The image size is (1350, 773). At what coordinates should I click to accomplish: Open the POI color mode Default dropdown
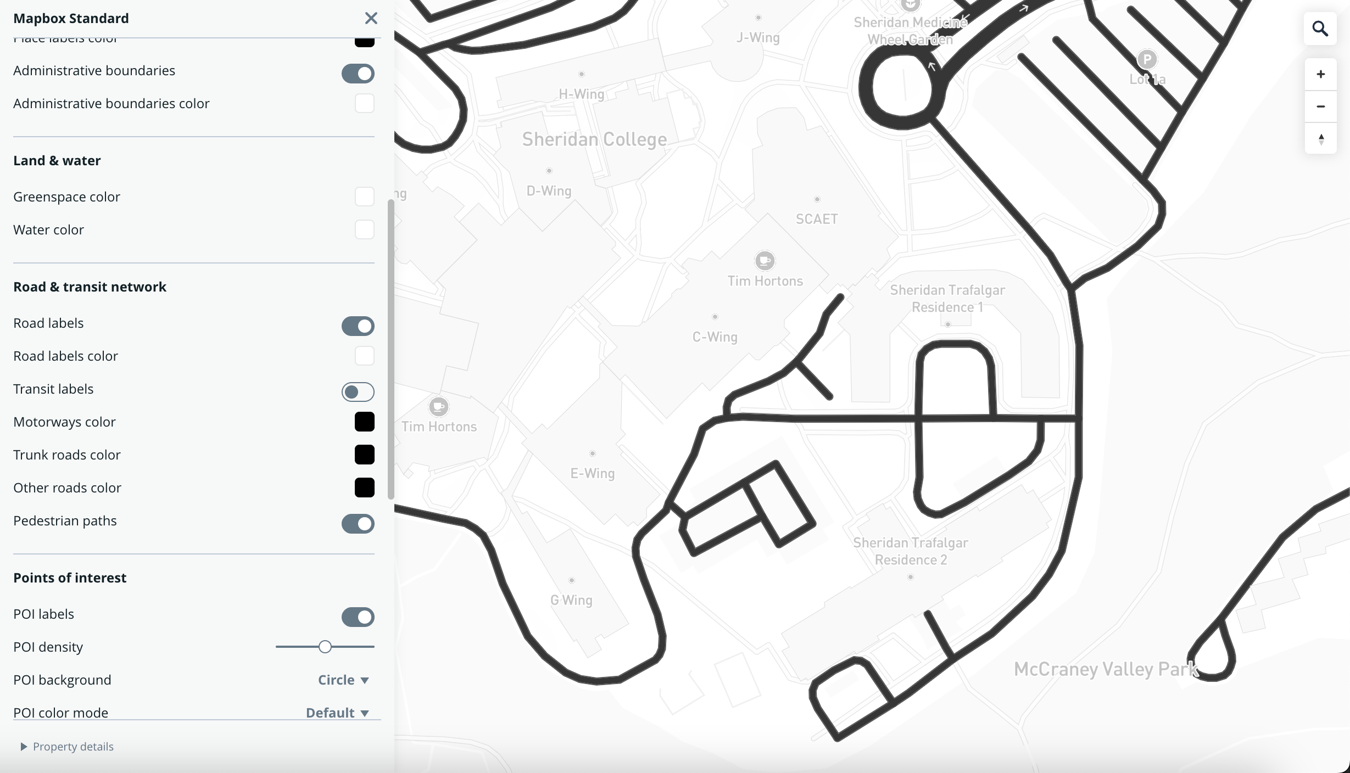point(337,712)
